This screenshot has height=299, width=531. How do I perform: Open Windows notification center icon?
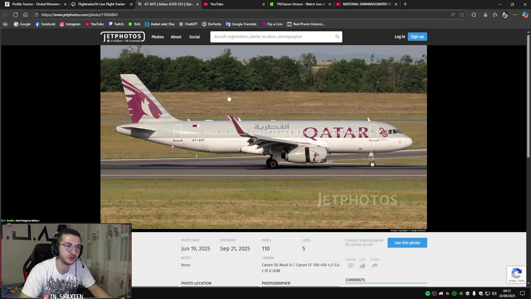tap(522, 294)
